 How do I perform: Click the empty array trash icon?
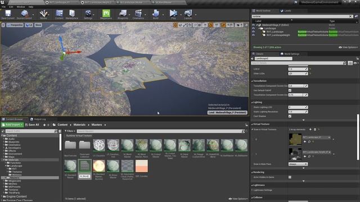[315, 130]
